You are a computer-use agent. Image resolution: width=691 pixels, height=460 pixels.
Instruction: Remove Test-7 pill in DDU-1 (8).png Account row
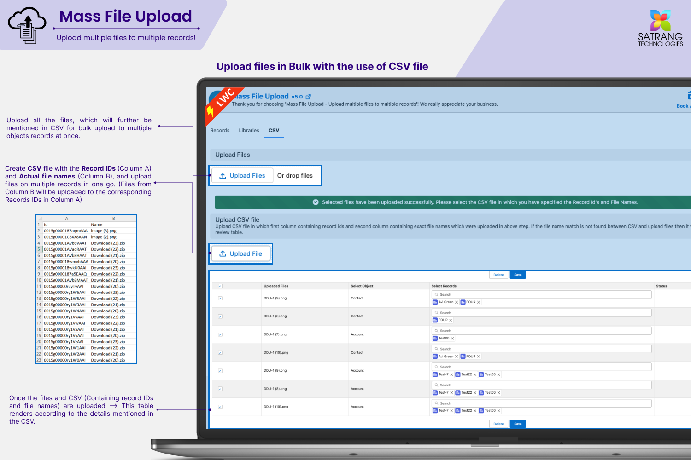tap(451, 393)
